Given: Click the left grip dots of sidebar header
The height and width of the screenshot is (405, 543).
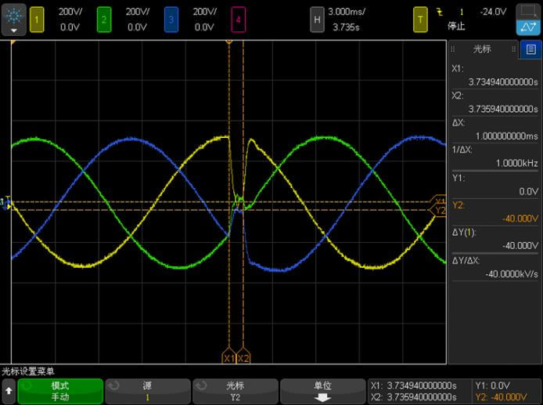Looking at the screenshot, I should (452, 49).
